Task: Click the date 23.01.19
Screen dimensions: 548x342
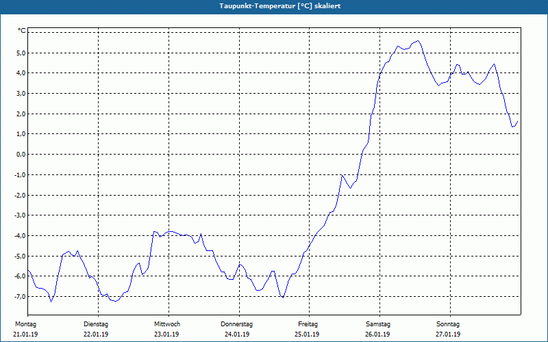Action: click(x=166, y=334)
